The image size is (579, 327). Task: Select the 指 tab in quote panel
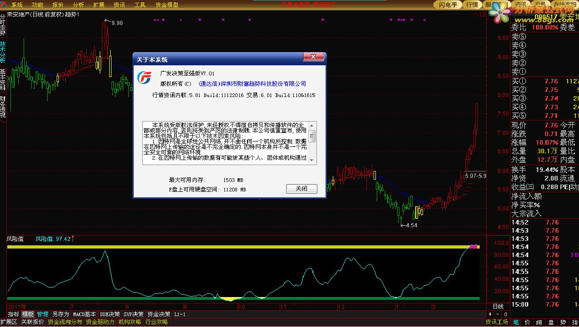tap(574, 322)
